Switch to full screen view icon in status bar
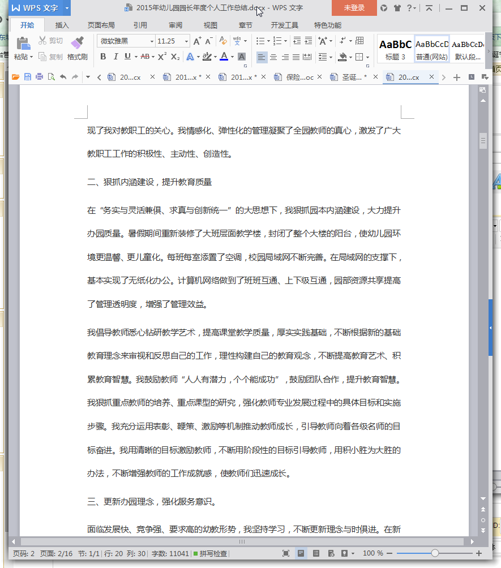Viewport: 501px width, 568px height. 286,553
